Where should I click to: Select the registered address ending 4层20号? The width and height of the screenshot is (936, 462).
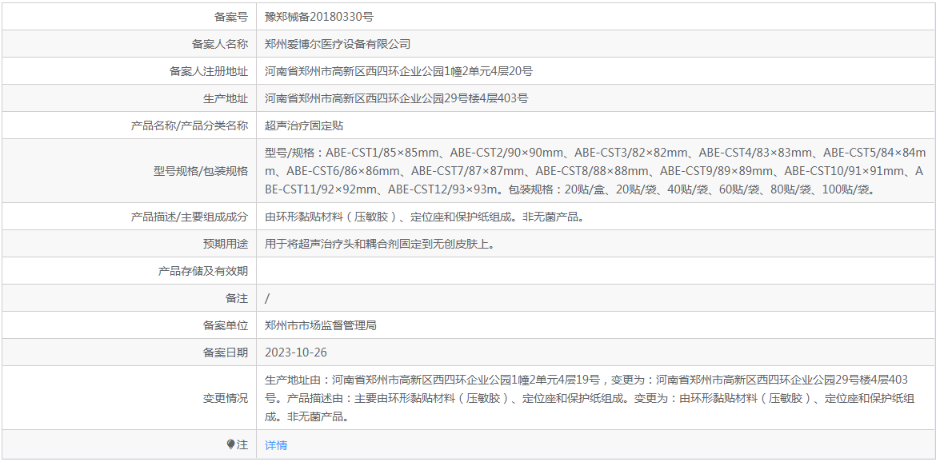(x=398, y=71)
